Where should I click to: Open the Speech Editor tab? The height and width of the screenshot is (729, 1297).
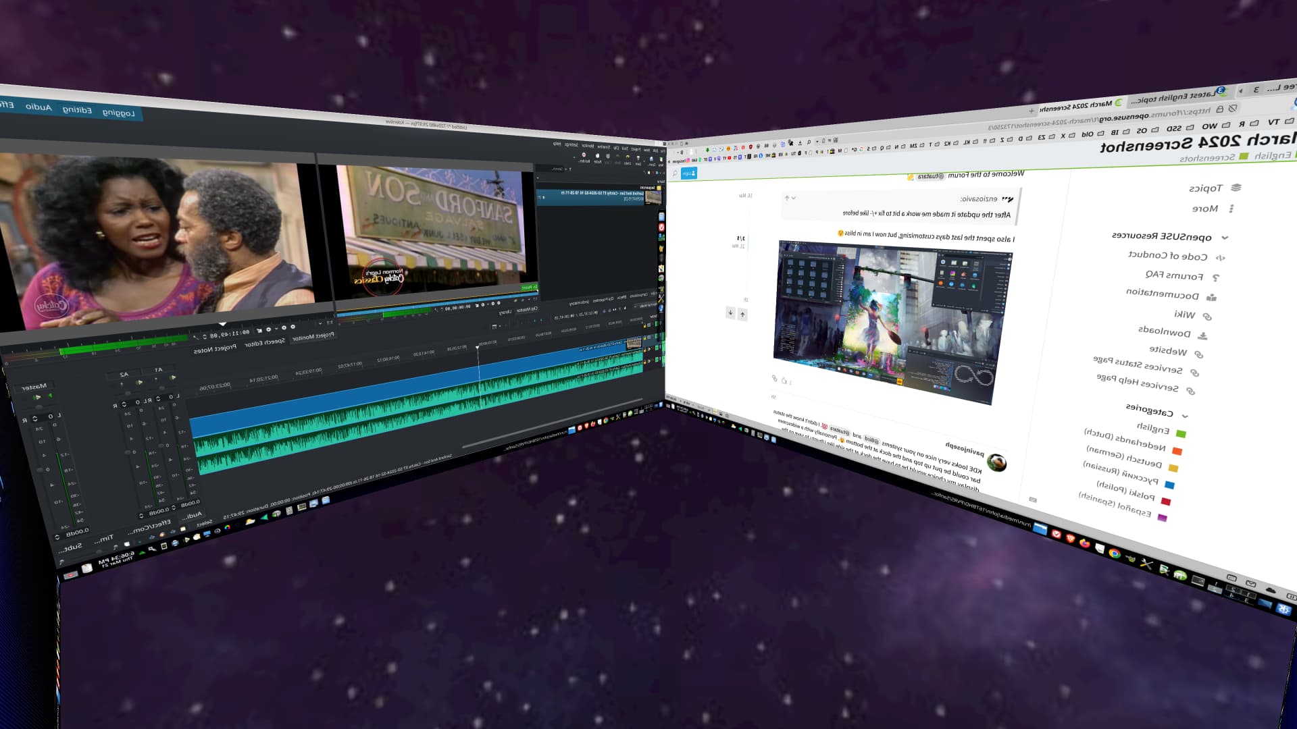click(x=264, y=343)
